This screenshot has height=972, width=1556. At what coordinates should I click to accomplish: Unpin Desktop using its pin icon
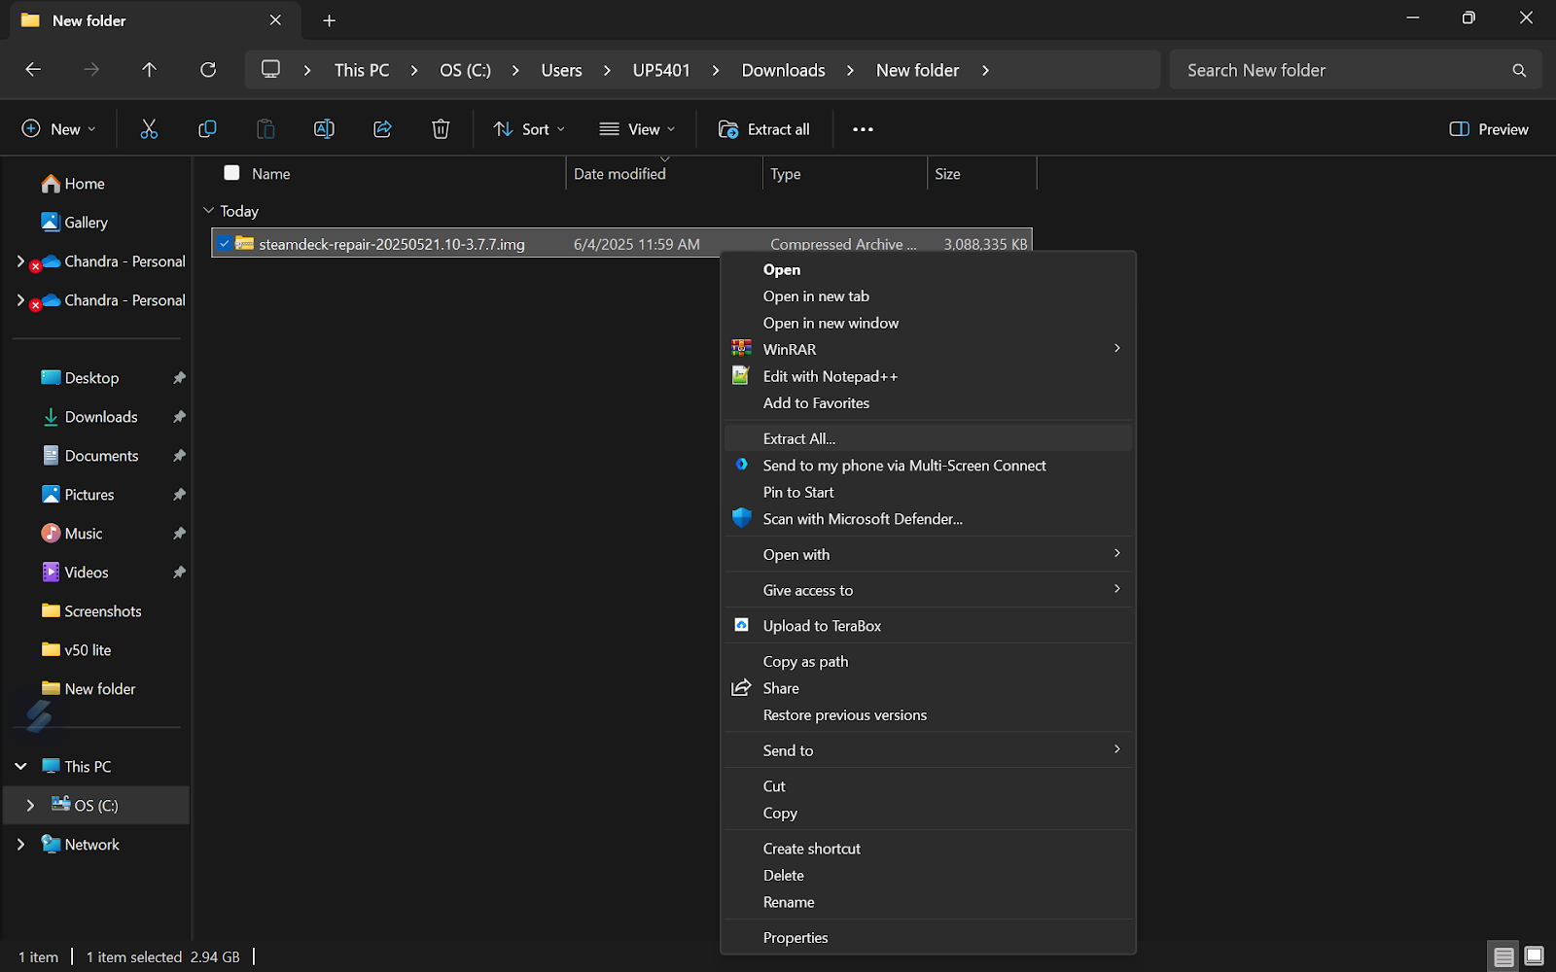[x=179, y=378]
